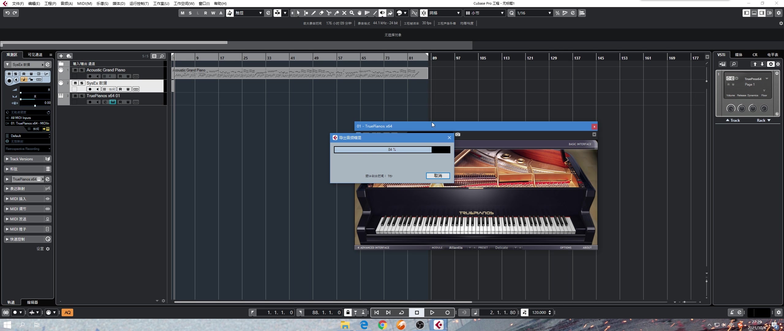
Task: Select the Zoom magnifier tool
Action: [x=352, y=13]
